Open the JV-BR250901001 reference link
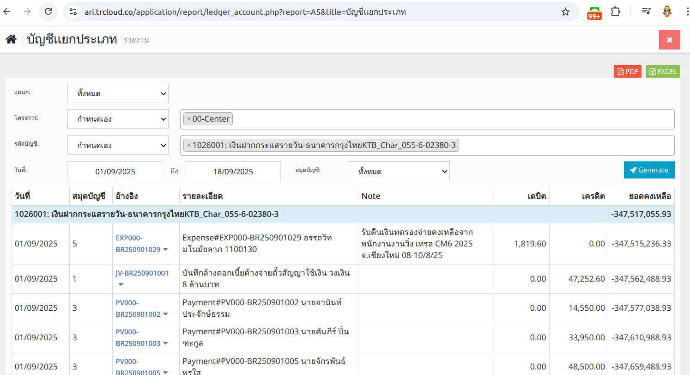Image resolution: width=690 pixels, height=375 pixels. [x=142, y=273]
